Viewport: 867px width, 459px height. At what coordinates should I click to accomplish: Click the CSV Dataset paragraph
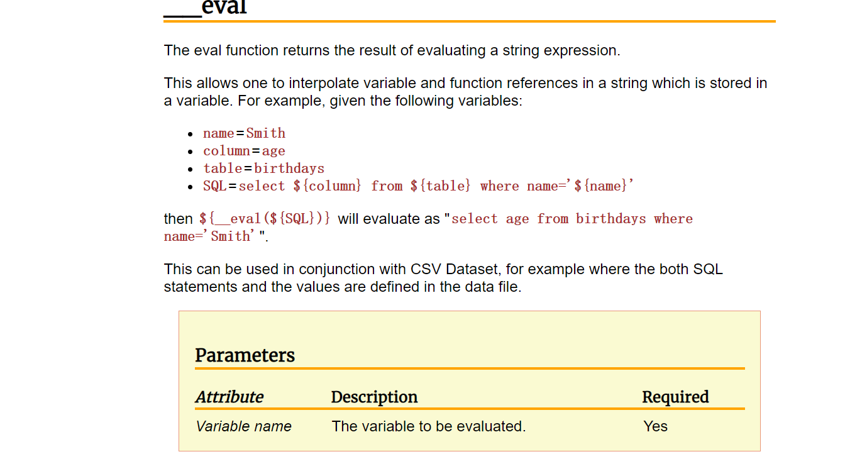(x=443, y=278)
